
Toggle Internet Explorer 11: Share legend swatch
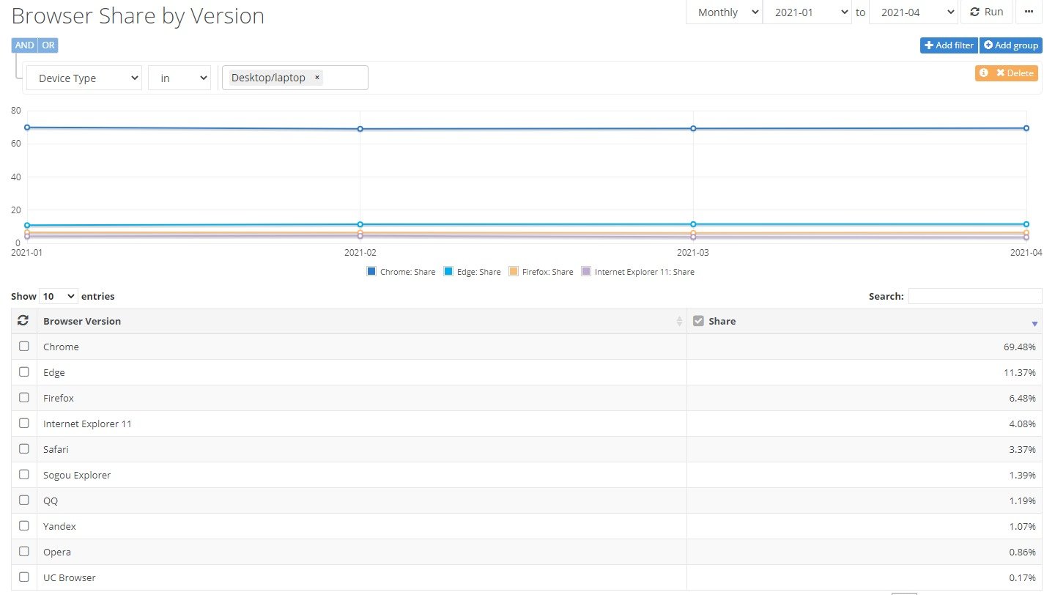(x=585, y=271)
